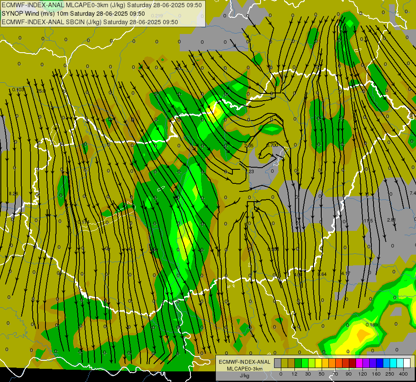This screenshot has width=416, height=382.
Task: Select the magenta legend swatch
Action: [359, 363]
